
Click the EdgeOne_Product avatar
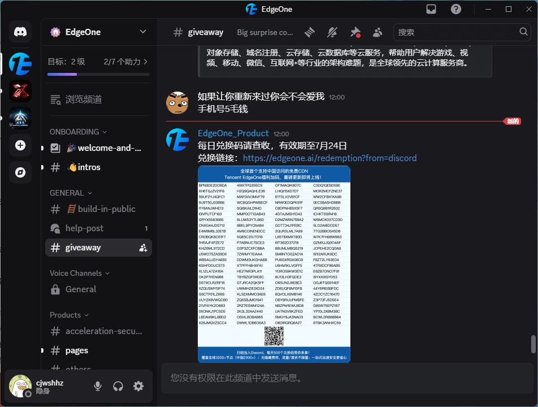click(177, 140)
